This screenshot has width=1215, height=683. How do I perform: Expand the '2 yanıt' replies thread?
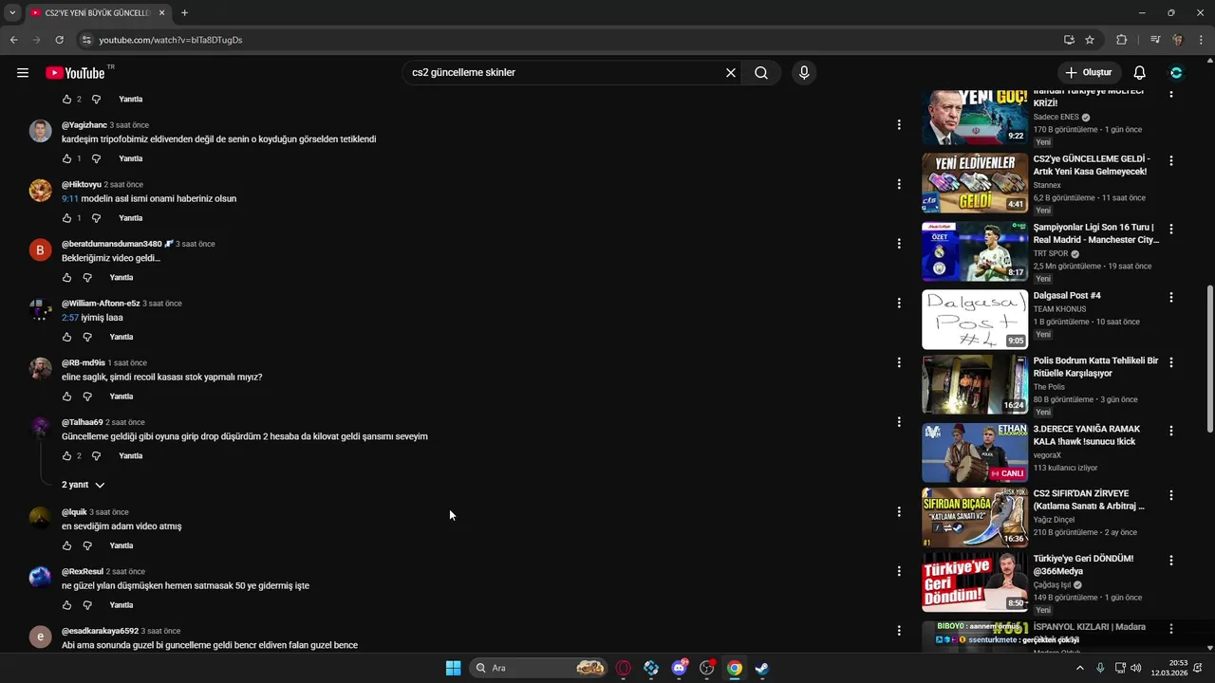[x=83, y=485]
